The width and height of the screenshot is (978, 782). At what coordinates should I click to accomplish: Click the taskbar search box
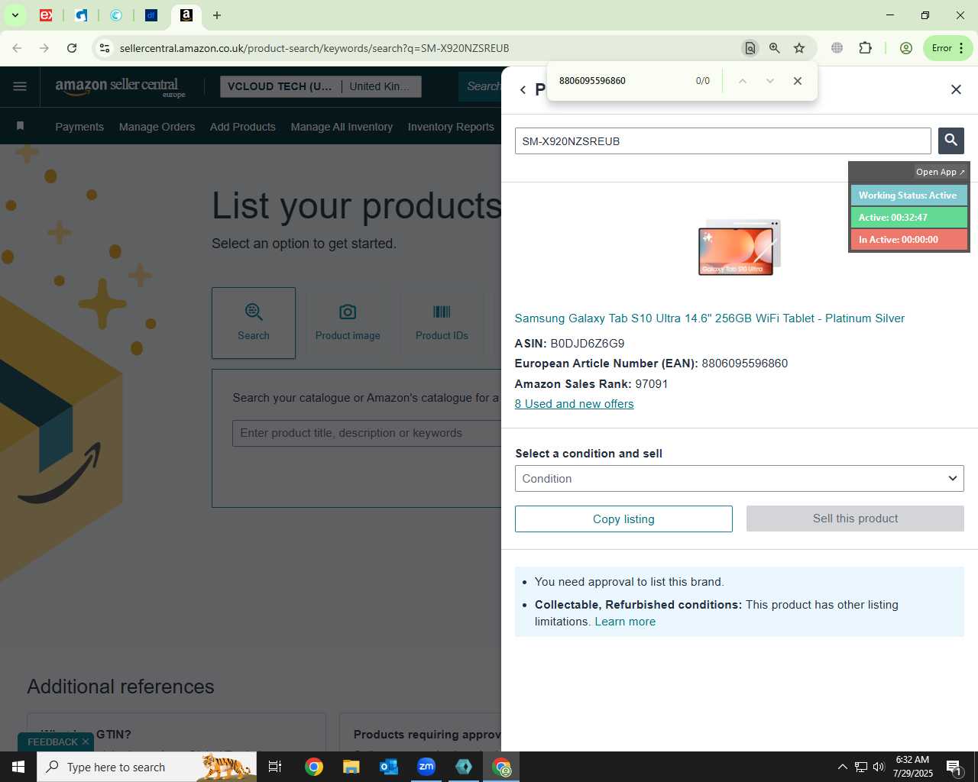[147, 767]
